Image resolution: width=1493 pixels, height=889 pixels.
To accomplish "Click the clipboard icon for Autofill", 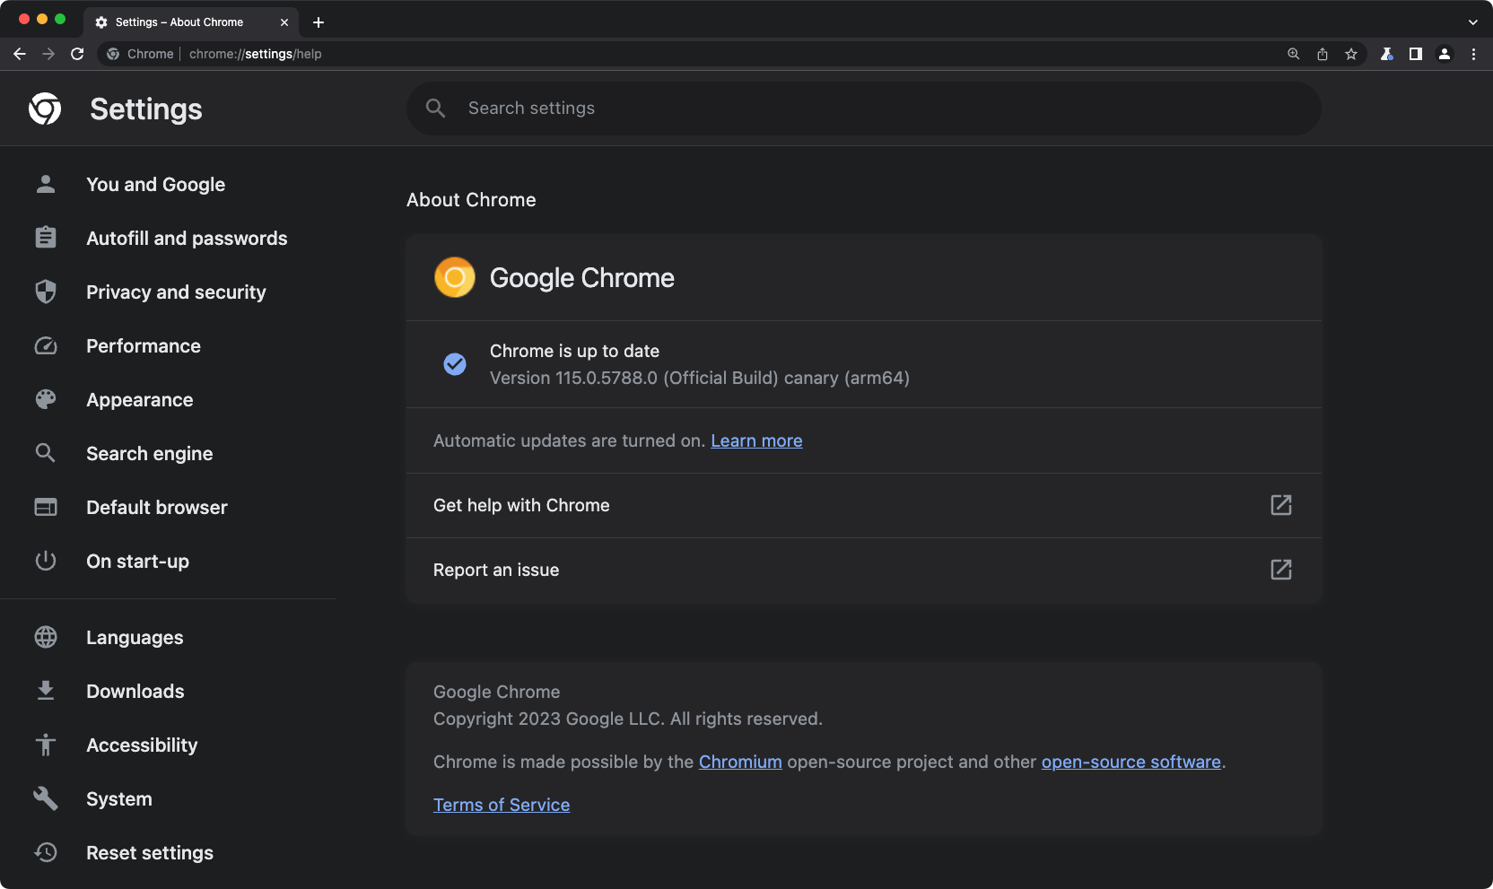I will [46, 238].
